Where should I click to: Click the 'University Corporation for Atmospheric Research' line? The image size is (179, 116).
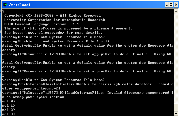[x=55, y=20]
